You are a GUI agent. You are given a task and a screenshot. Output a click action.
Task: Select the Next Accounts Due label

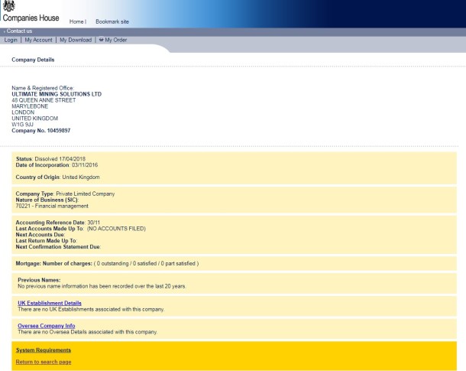40,235
